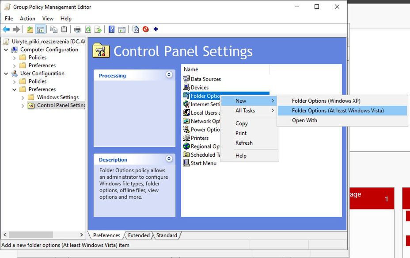Click the Forward arrow toolbar icon

point(16,29)
